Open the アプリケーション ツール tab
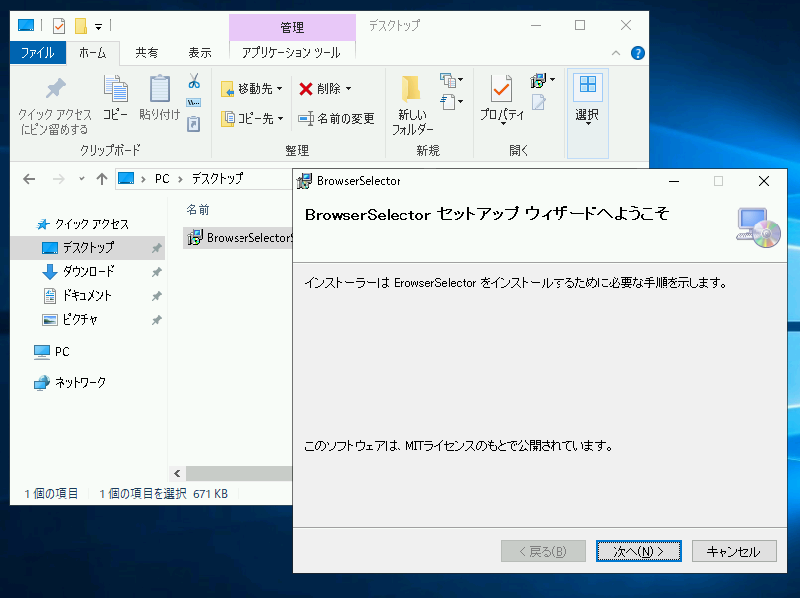Image resolution: width=800 pixels, height=598 pixels. (291, 53)
